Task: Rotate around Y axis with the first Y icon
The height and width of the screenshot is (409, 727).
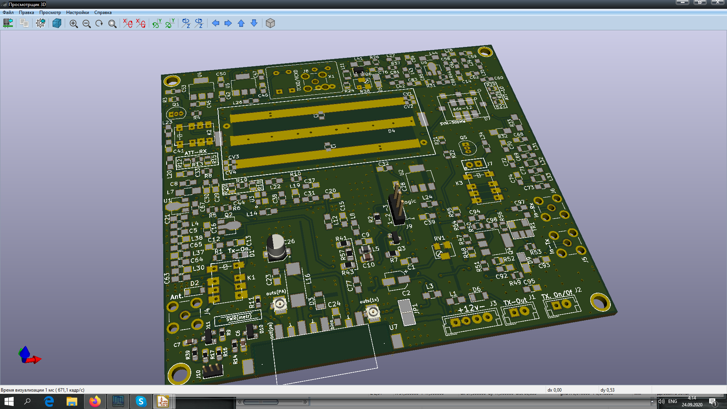Action: pyautogui.click(x=157, y=23)
